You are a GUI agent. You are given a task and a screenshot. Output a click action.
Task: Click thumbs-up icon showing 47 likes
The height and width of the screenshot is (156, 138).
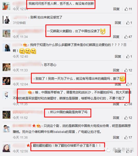tap(126, 37)
